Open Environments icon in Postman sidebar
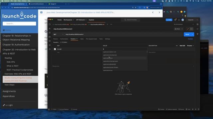 point(50,33)
